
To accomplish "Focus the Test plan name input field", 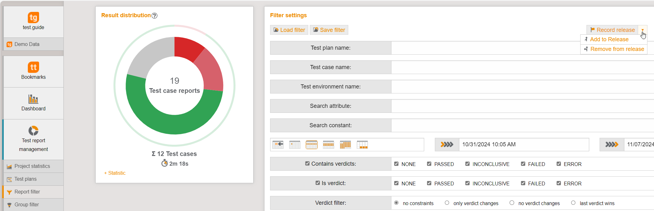I will point(522,48).
